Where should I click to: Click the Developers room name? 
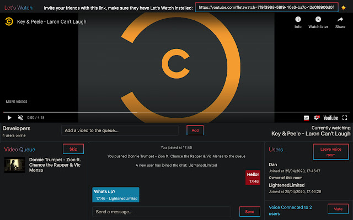point(17,128)
